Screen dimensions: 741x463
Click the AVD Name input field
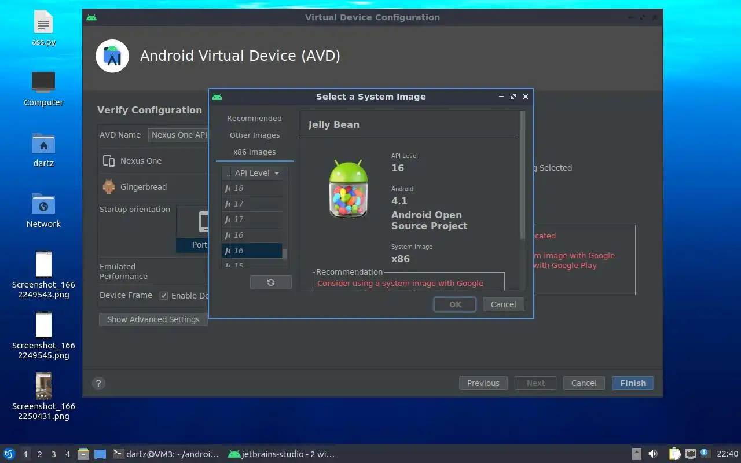(178, 135)
